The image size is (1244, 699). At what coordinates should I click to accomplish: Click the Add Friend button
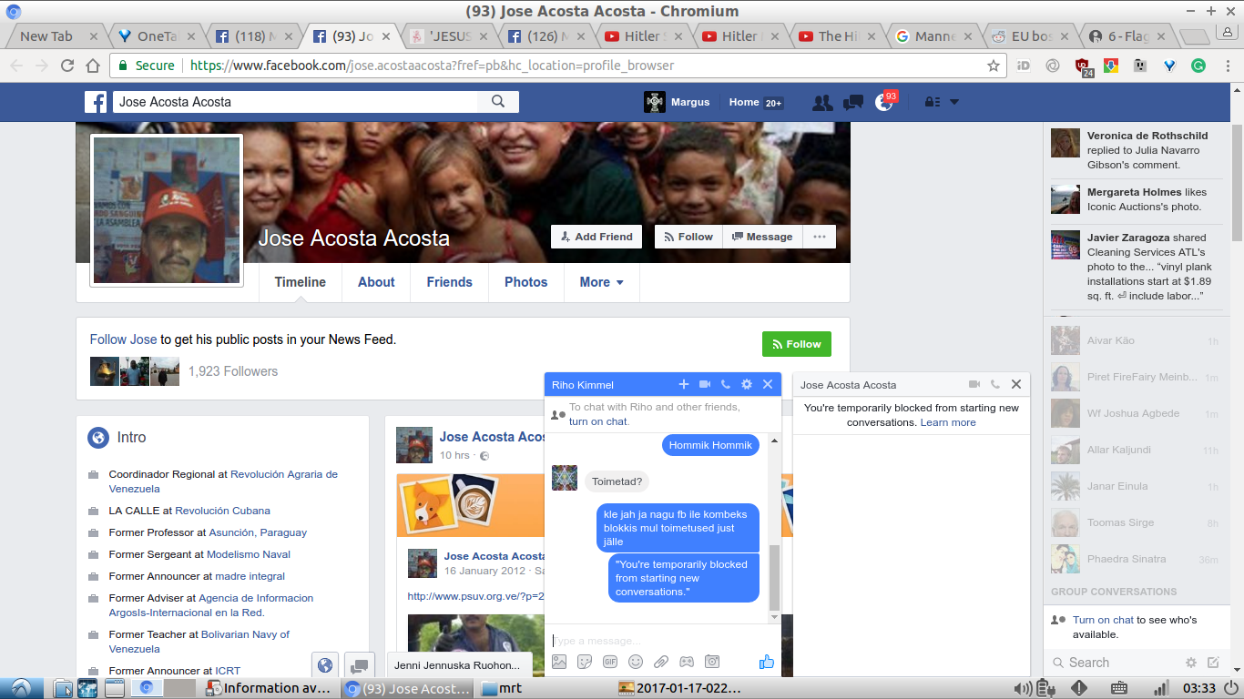[597, 237]
